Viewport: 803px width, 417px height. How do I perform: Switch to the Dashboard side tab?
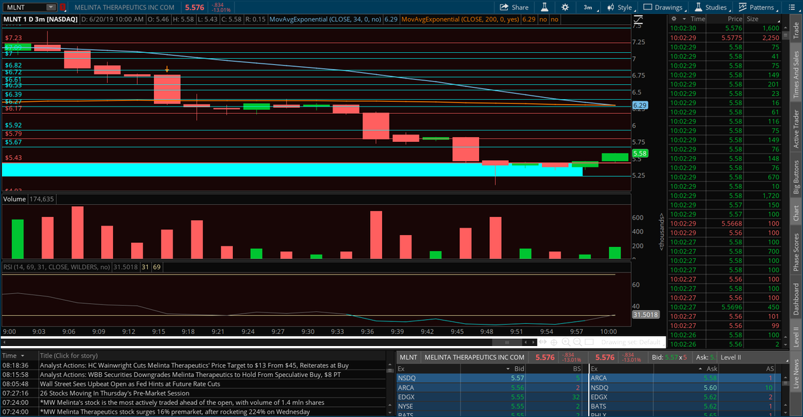pos(796,299)
